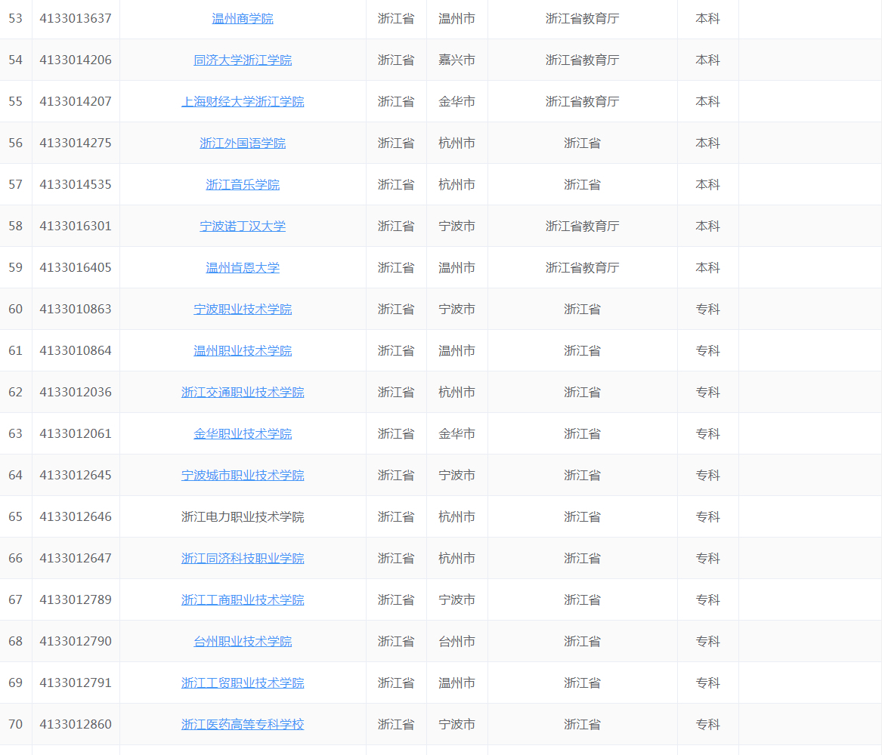Select code 4133012645
The width and height of the screenshot is (882, 755).
point(76,476)
